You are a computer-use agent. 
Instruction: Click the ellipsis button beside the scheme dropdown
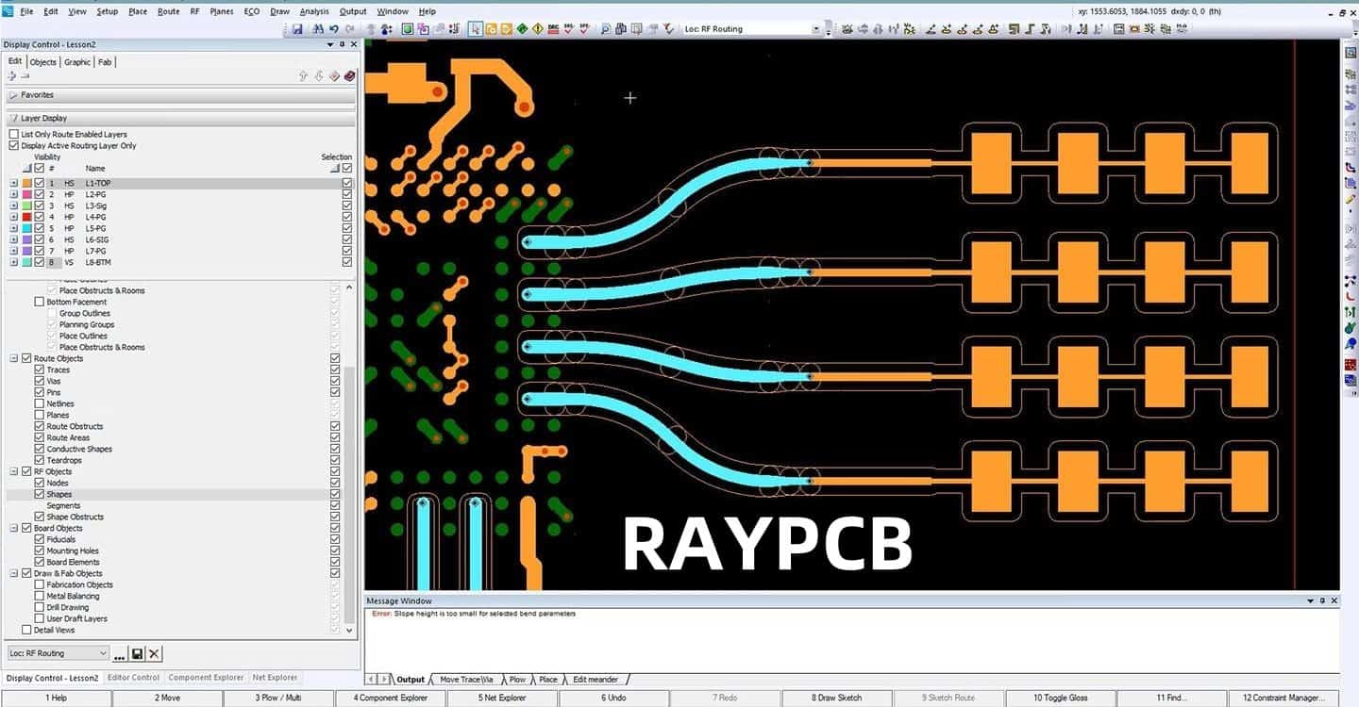click(120, 653)
